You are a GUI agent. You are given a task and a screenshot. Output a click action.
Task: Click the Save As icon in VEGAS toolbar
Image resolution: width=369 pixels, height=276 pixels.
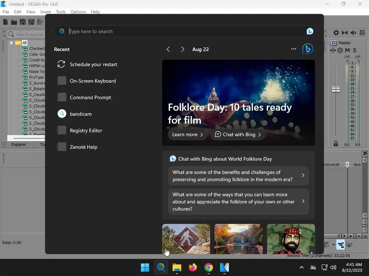31,22
